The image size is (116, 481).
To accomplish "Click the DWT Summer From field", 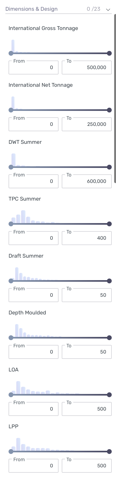I will pyautogui.click(x=33, y=181).
